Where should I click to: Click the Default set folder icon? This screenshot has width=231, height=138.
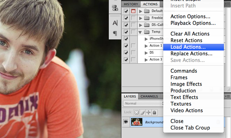(147, 11)
